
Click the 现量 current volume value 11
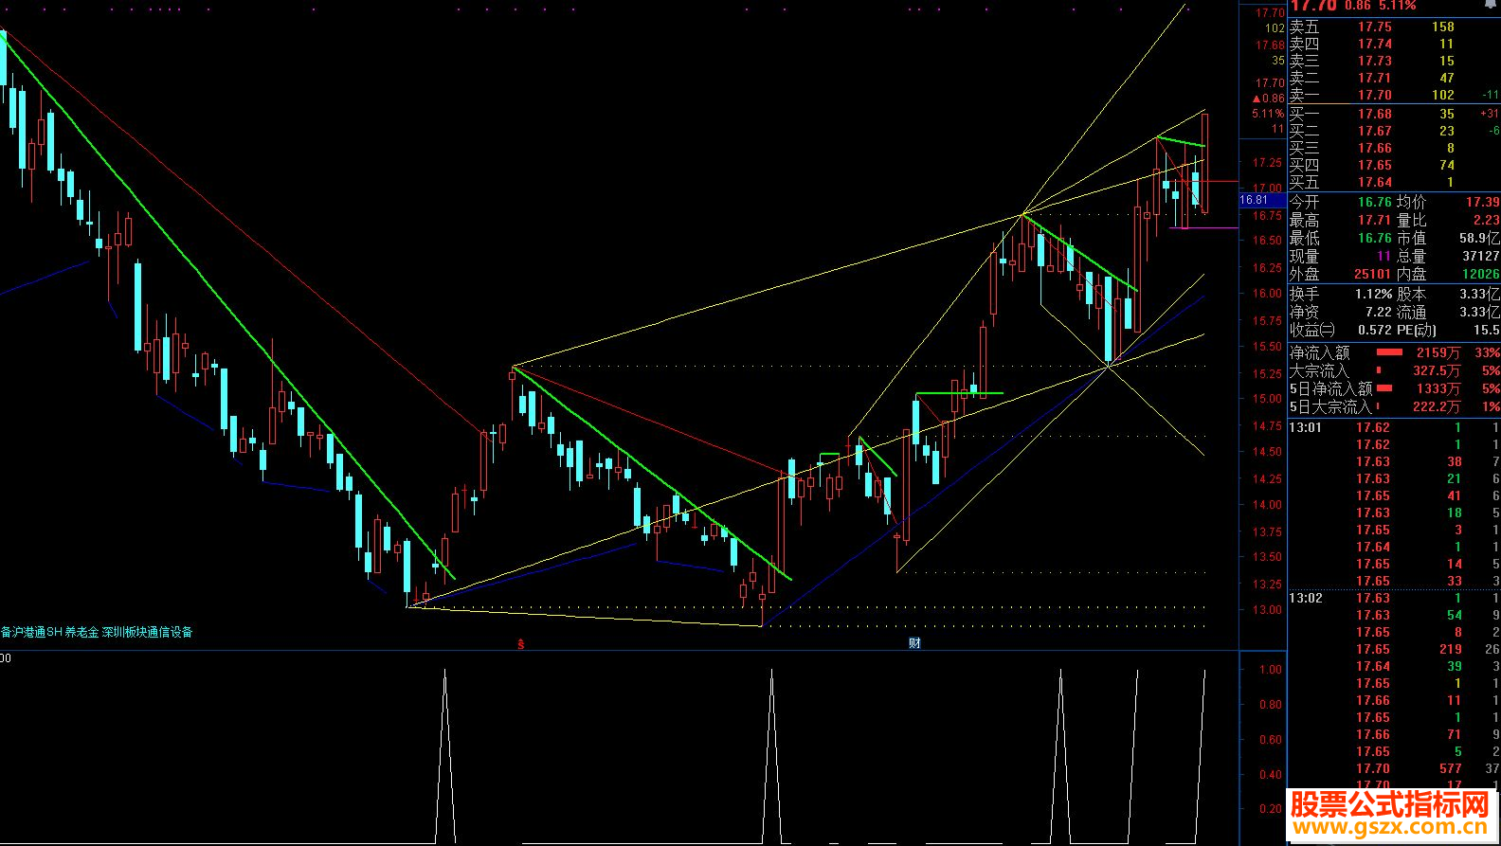pyautogui.click(x=1384, y=256)
